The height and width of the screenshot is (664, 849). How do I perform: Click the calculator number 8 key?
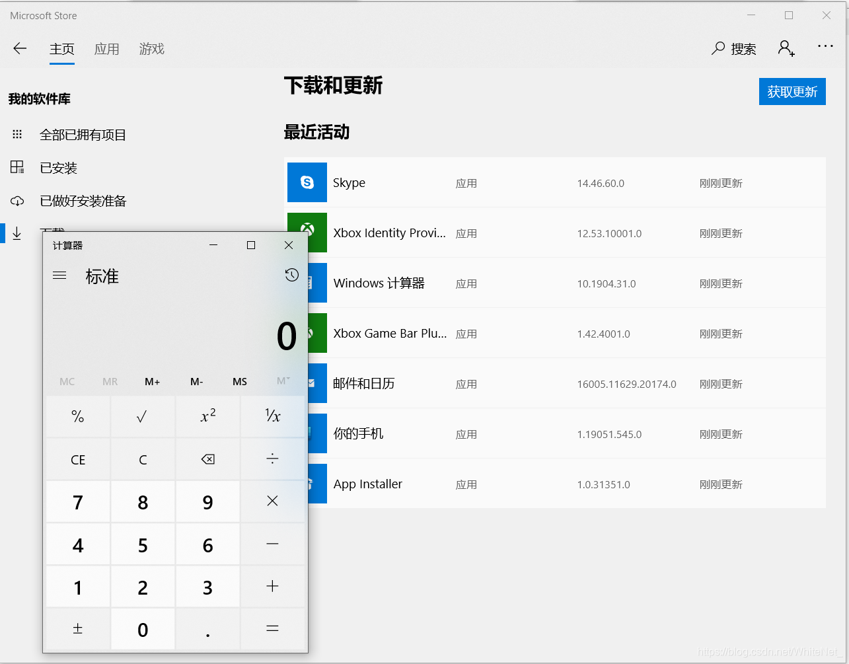click(143, 502)
